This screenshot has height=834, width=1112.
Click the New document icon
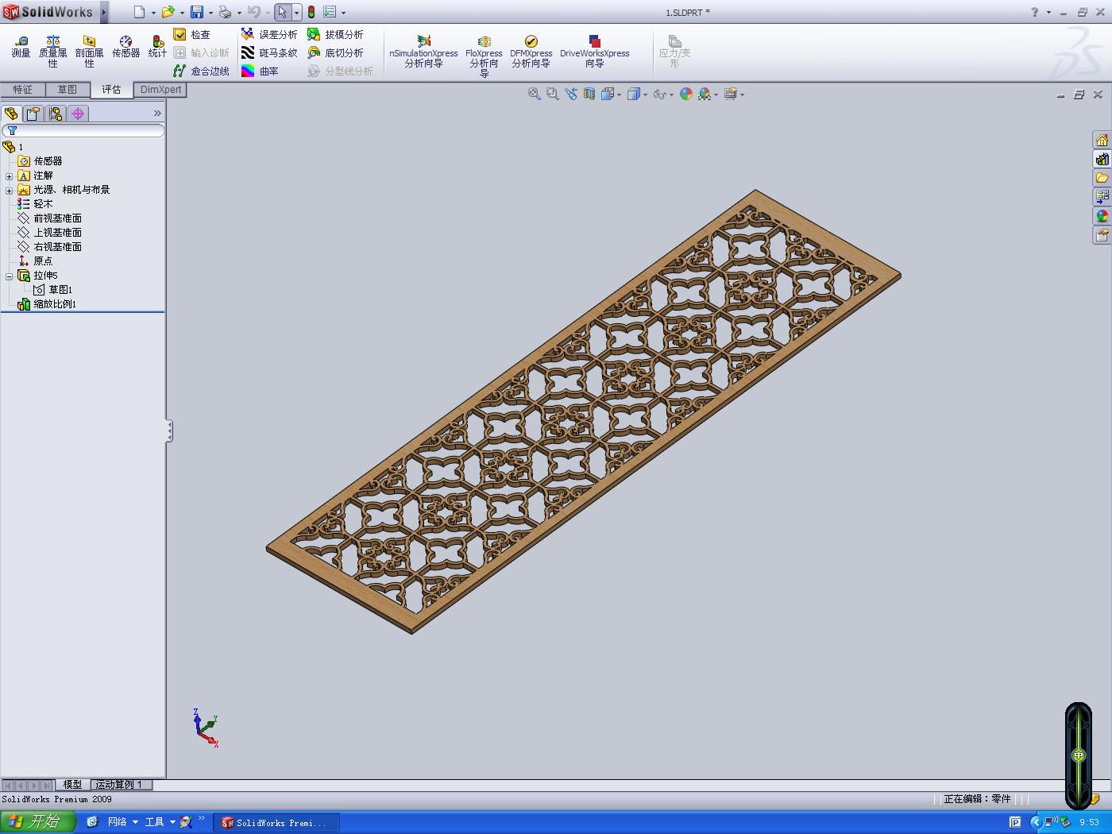[x=140, y=12]
